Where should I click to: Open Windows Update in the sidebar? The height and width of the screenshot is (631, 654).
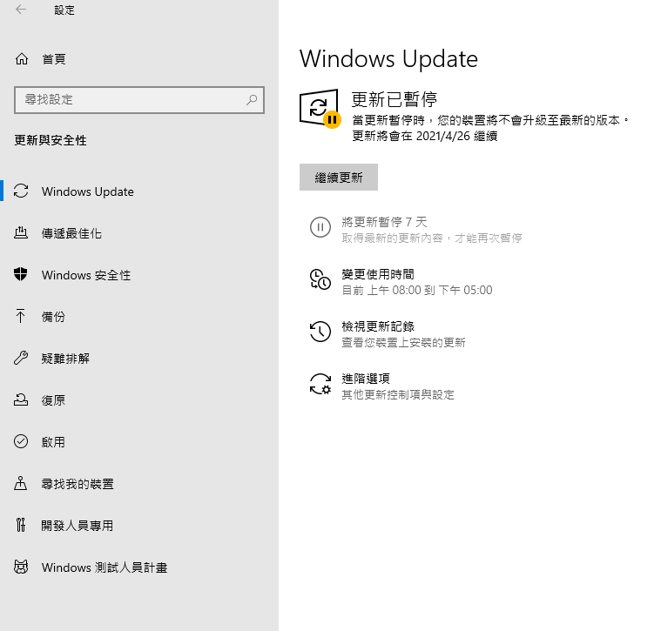139,191
